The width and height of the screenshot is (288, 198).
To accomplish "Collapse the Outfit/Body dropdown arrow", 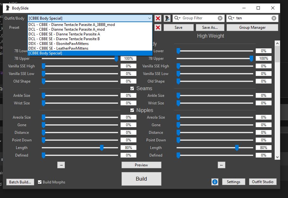I will (149, 18).
